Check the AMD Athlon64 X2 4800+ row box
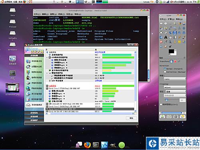The height and width of the screenshot is (150, 200). pos(47,104)
